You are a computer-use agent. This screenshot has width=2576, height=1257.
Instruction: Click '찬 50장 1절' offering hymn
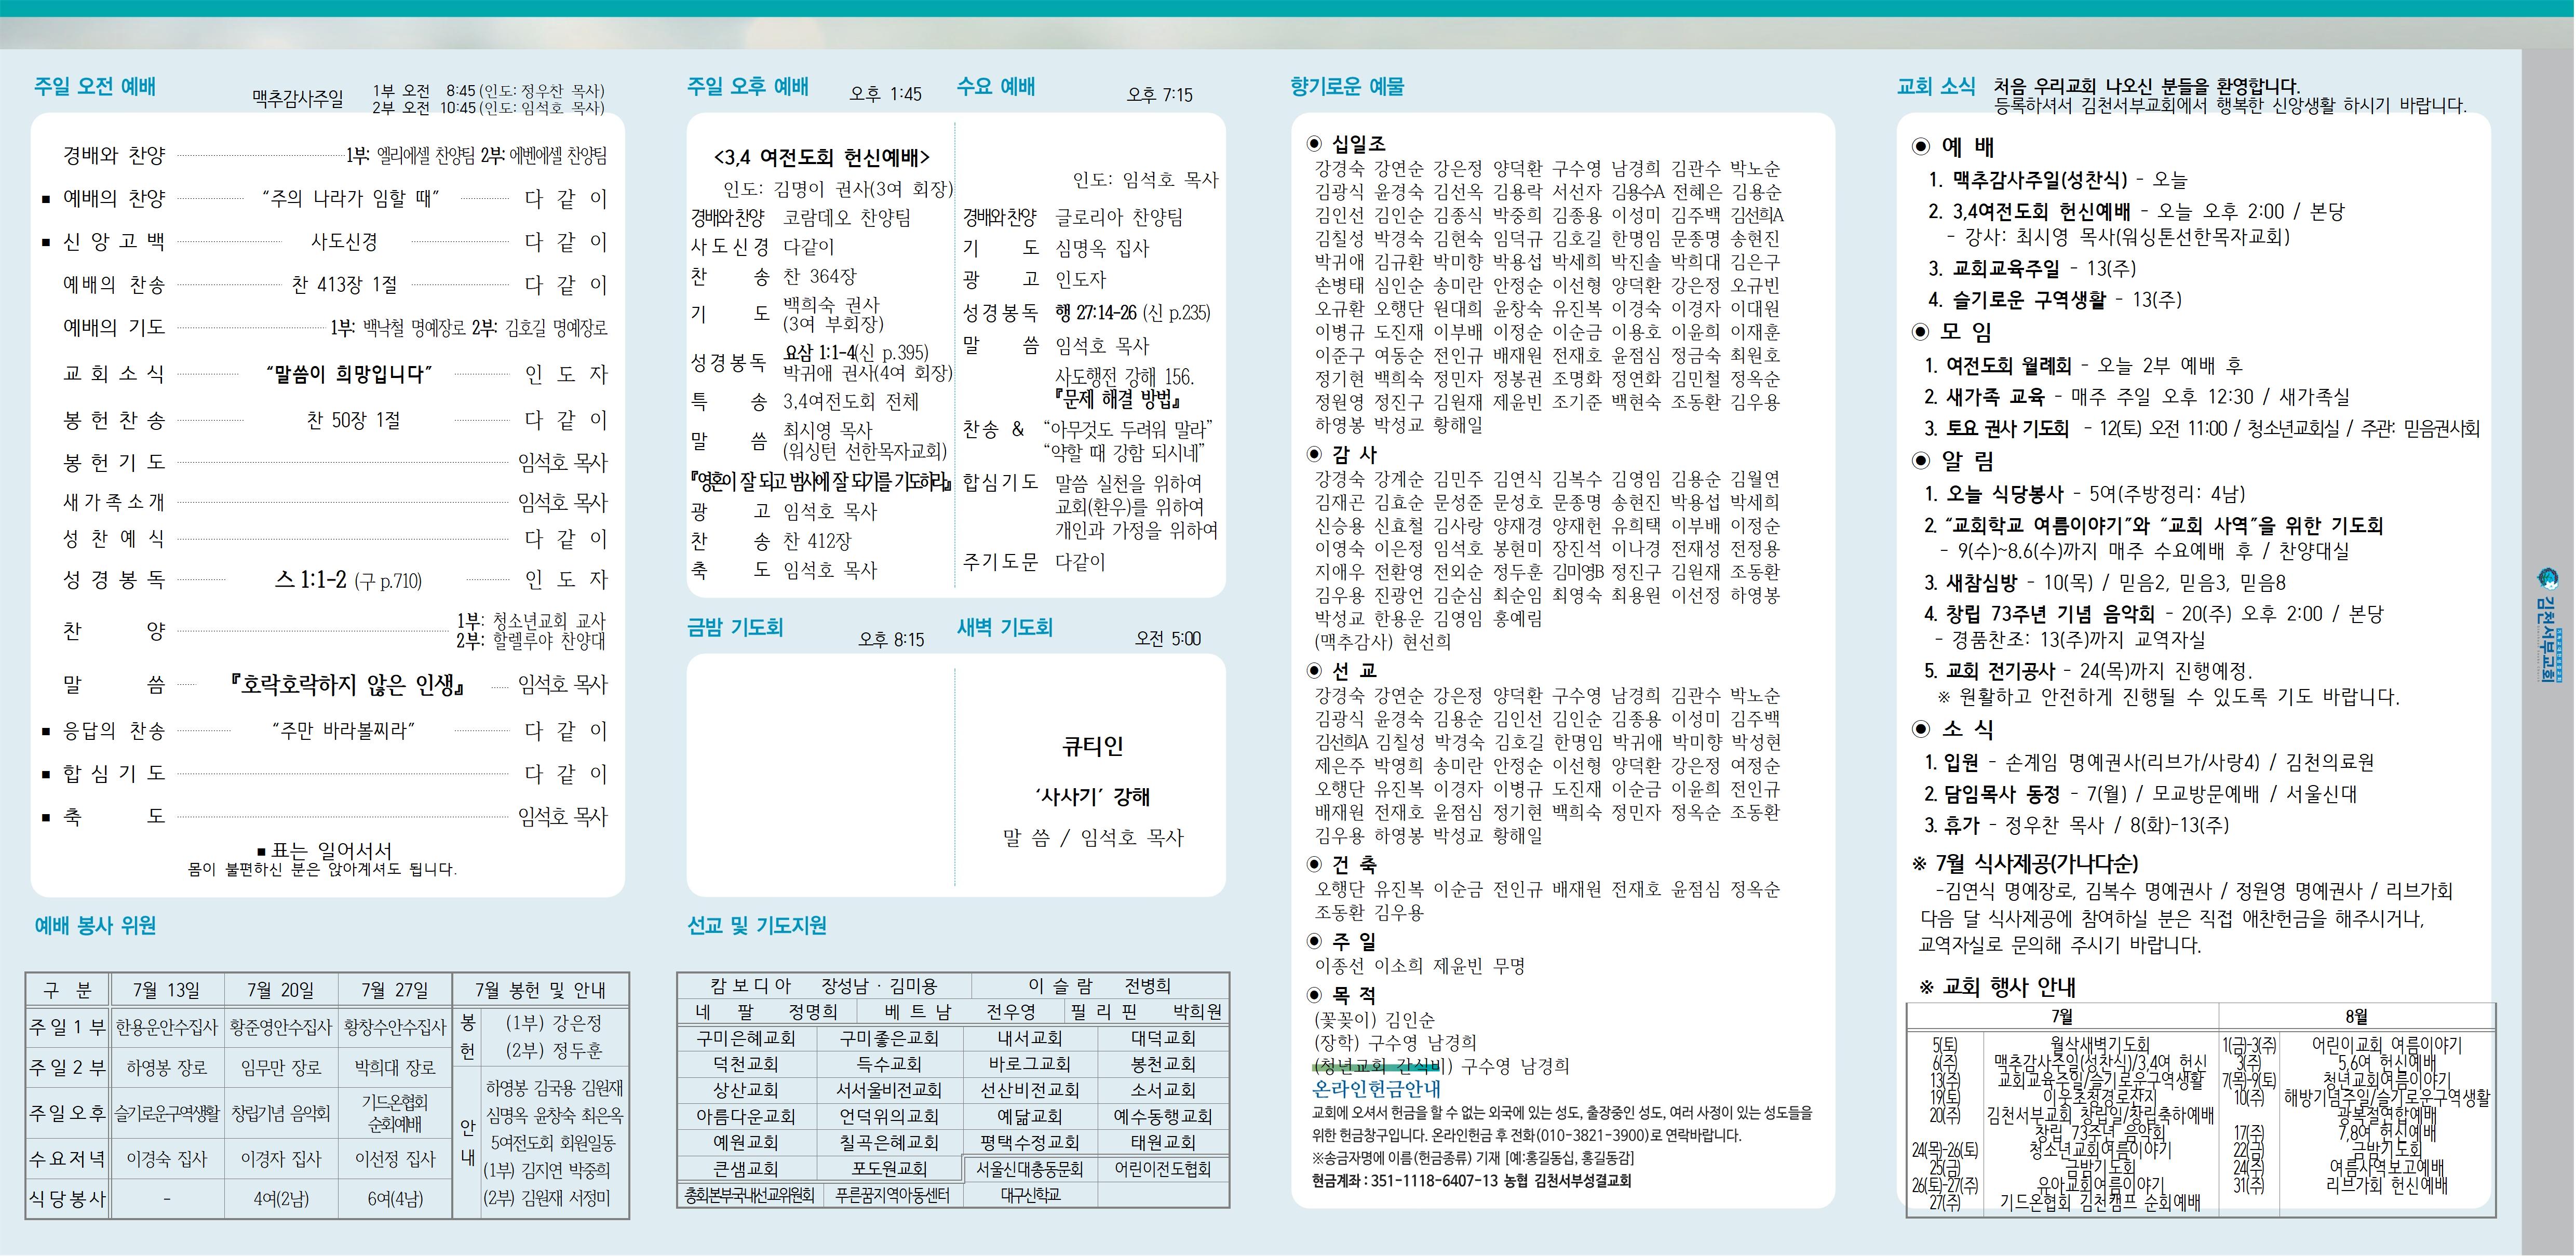point(353,420)
